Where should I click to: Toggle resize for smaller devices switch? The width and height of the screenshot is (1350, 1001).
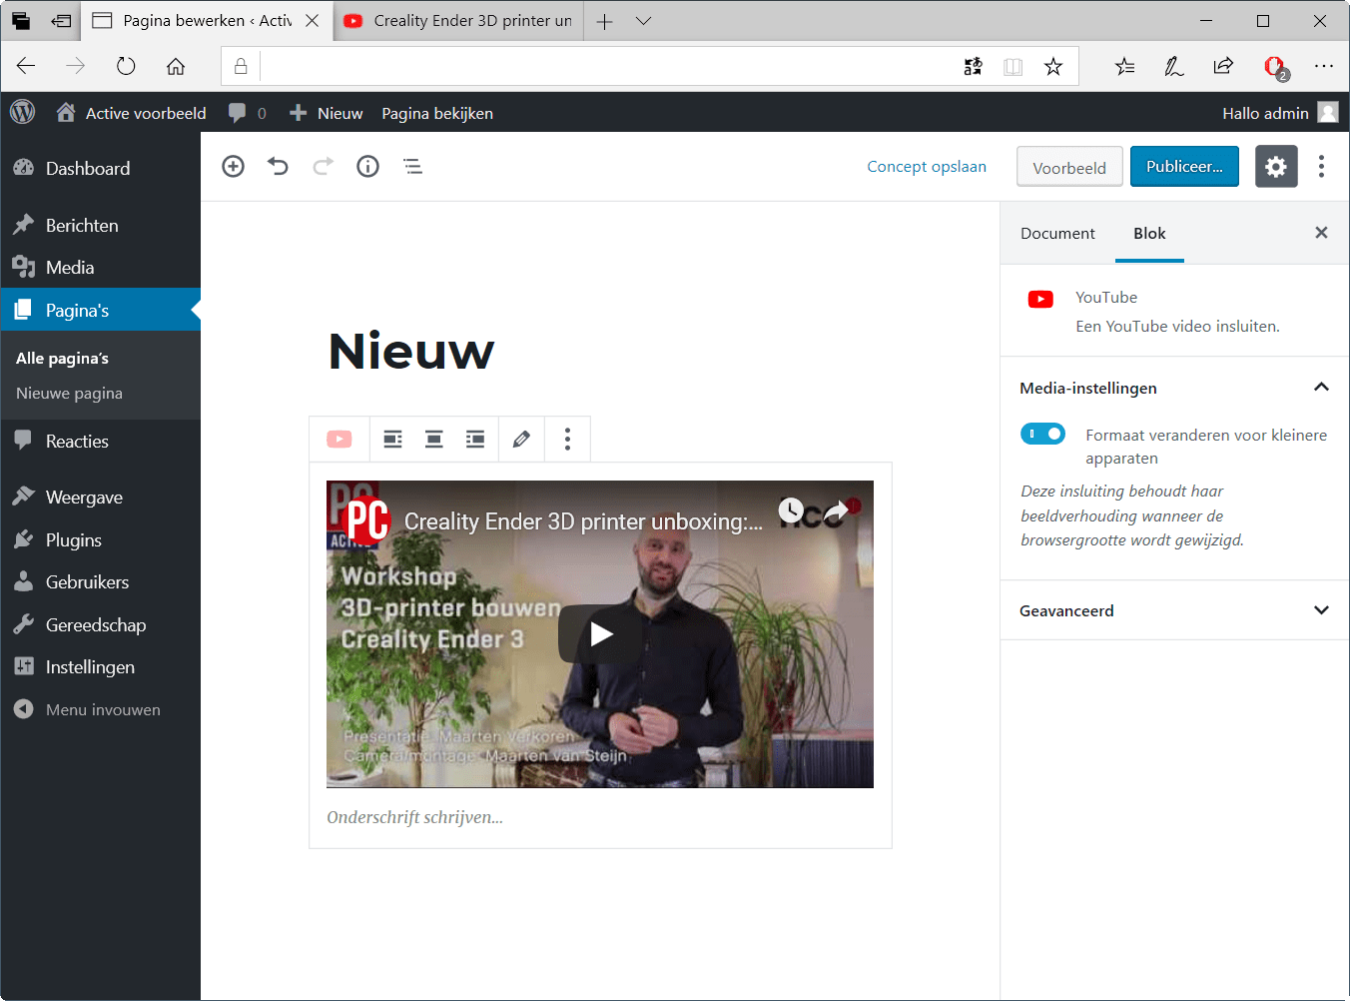[1042, 434]
